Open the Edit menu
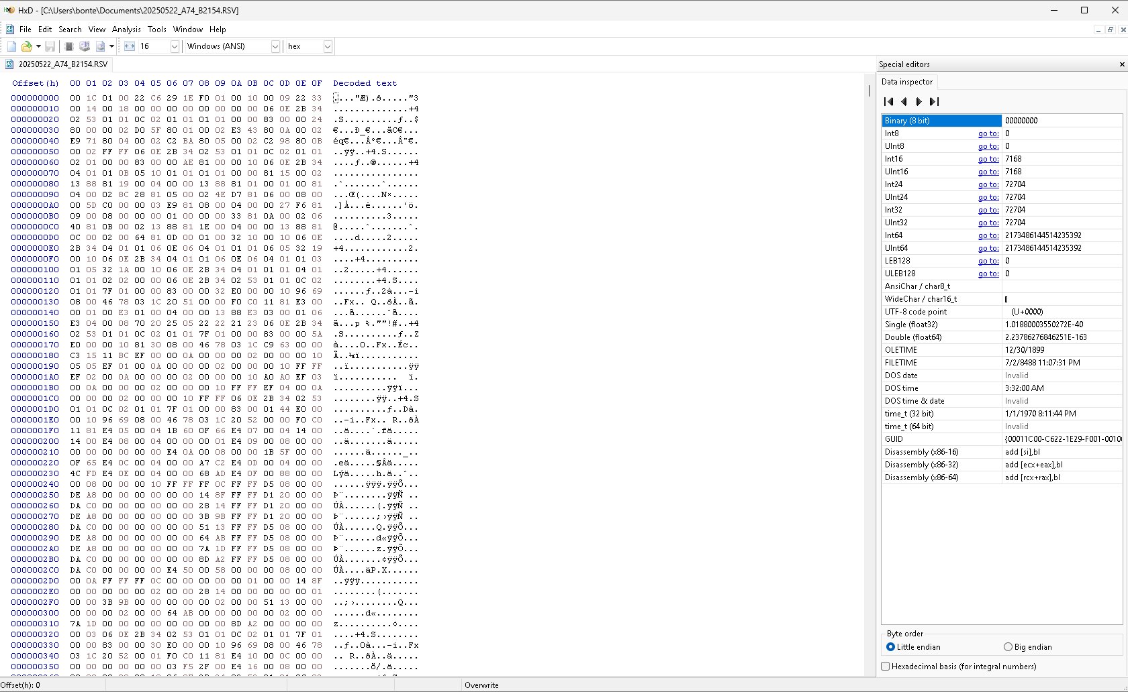The image size is (1128, 692). 45,30
